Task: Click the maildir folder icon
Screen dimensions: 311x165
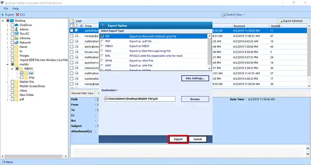Action: [x=16, y=64]
